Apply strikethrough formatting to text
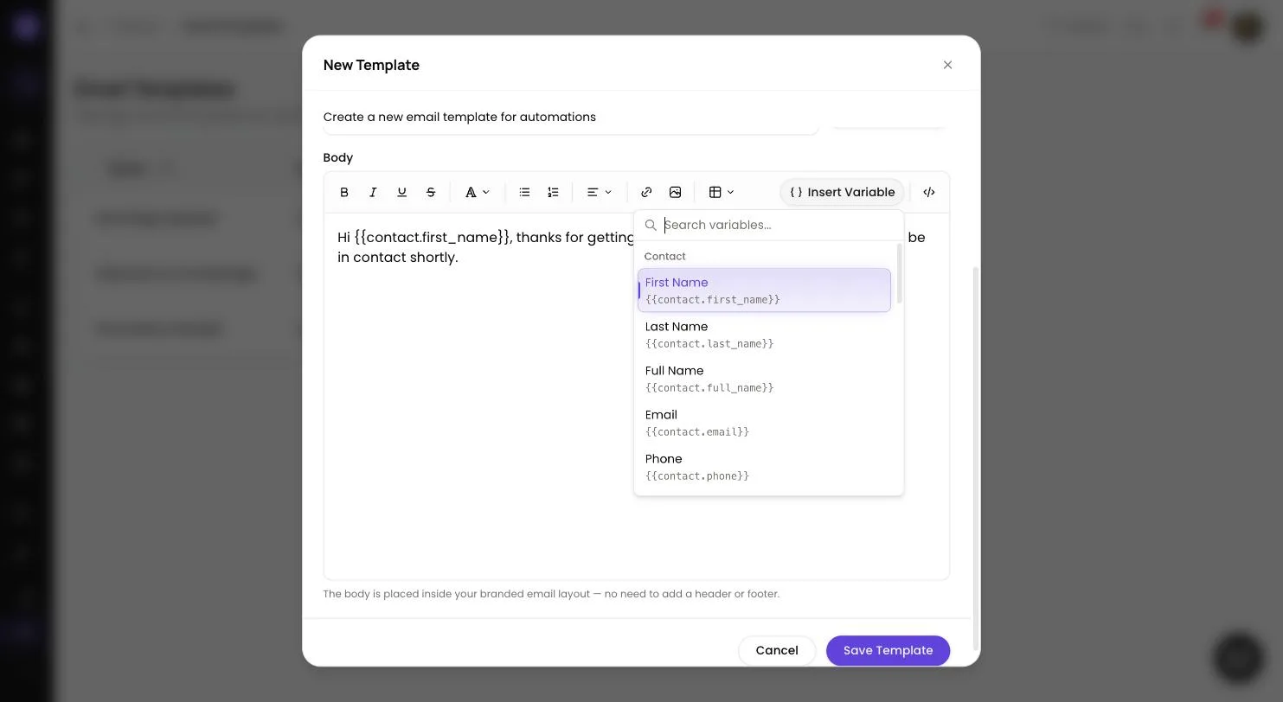Screen dimensions: 1283x702 pos(430,192)
